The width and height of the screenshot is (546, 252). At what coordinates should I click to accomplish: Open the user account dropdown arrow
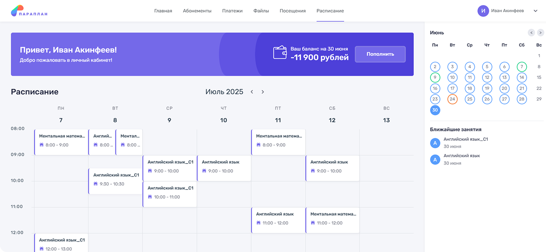[x=535, y=11]
